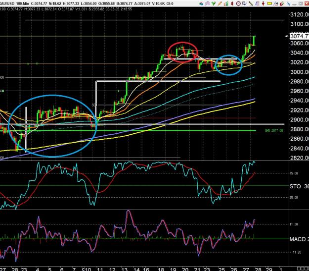Image resolution: width=309 pixels, height=271 pixels.
Task: Click the XAU/USD 180-Min chart title
Action: (x=14, y=3)
